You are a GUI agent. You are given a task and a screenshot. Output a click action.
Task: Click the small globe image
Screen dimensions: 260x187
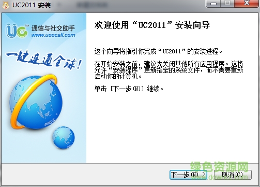click(64, 138)
